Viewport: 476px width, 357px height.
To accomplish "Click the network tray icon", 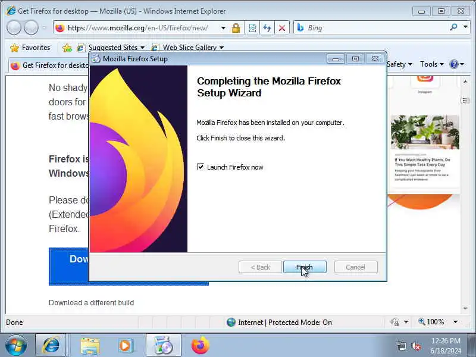I will 402,346.
